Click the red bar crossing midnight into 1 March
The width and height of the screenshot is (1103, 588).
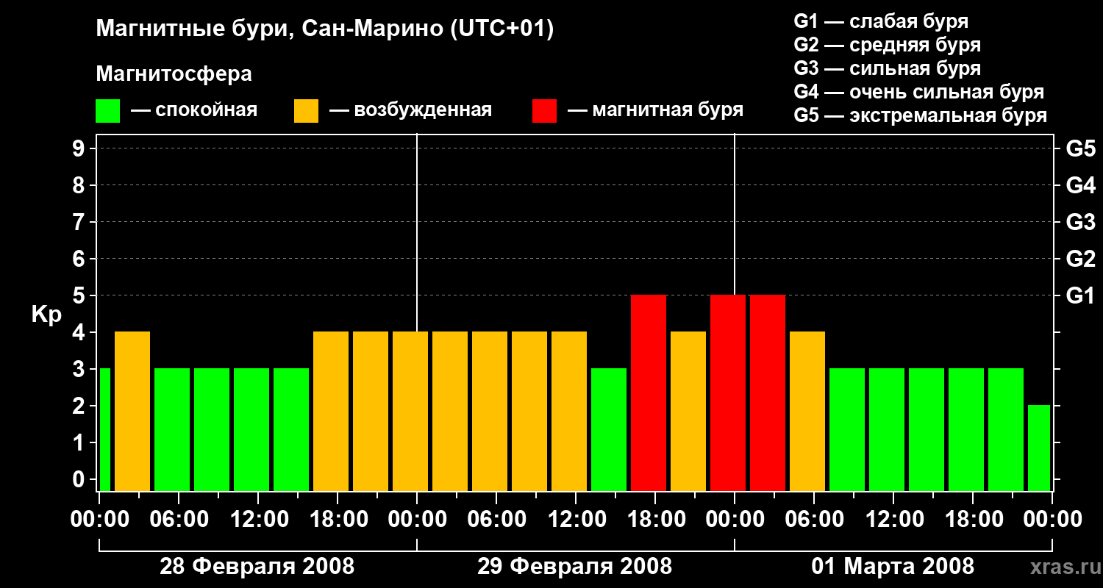[728, 393]
